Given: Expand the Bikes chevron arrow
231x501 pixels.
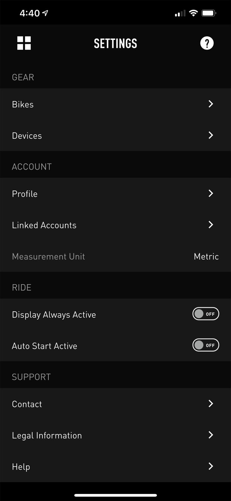Looking at the screenshot, I should click(x=211, y=104).
